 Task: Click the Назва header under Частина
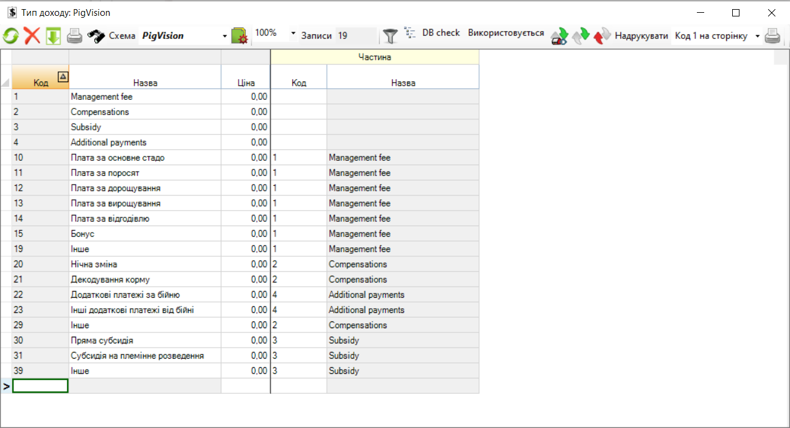pyautogui.click(x=403, y=77)
